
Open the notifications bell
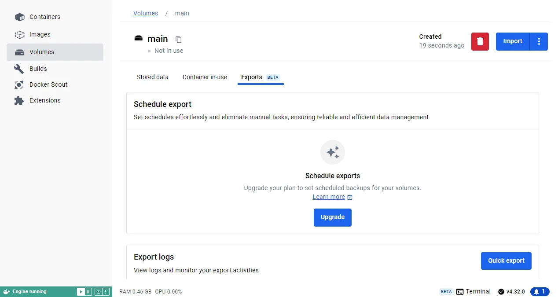tap(540, 292)
